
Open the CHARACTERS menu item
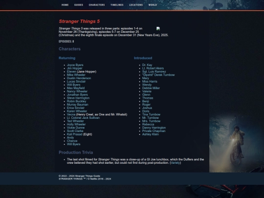pos(97,5)
